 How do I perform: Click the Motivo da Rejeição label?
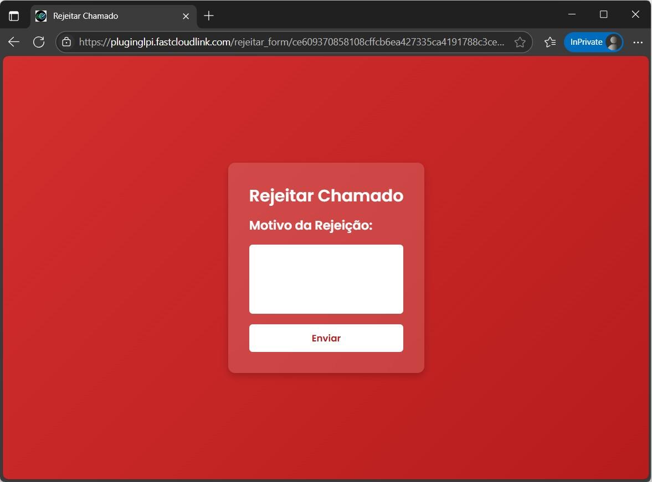point(310,225)
